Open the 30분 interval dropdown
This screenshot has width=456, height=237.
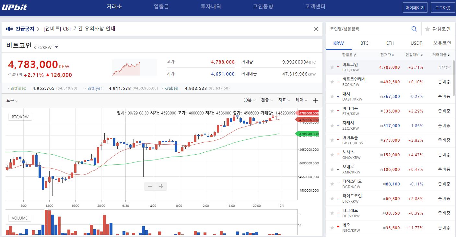coord(249,100)
